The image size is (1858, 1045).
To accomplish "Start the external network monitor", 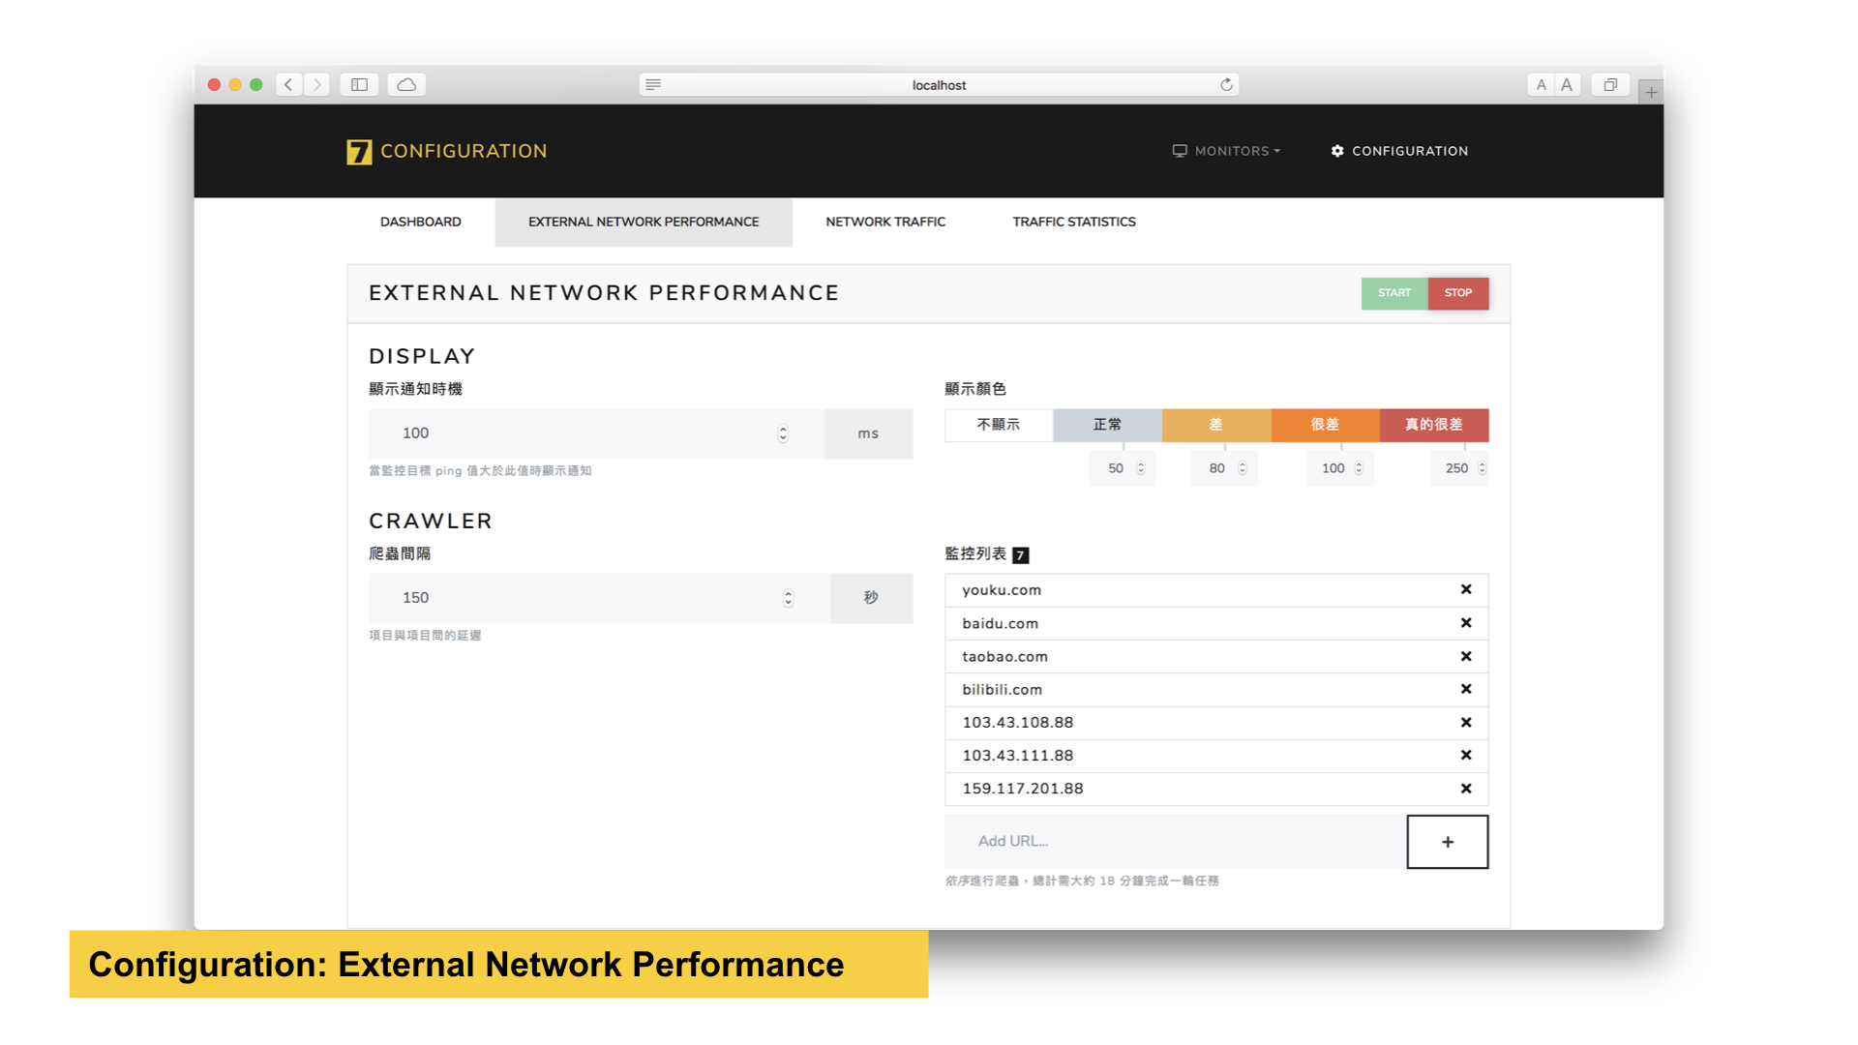I will tap(1394, 293).
